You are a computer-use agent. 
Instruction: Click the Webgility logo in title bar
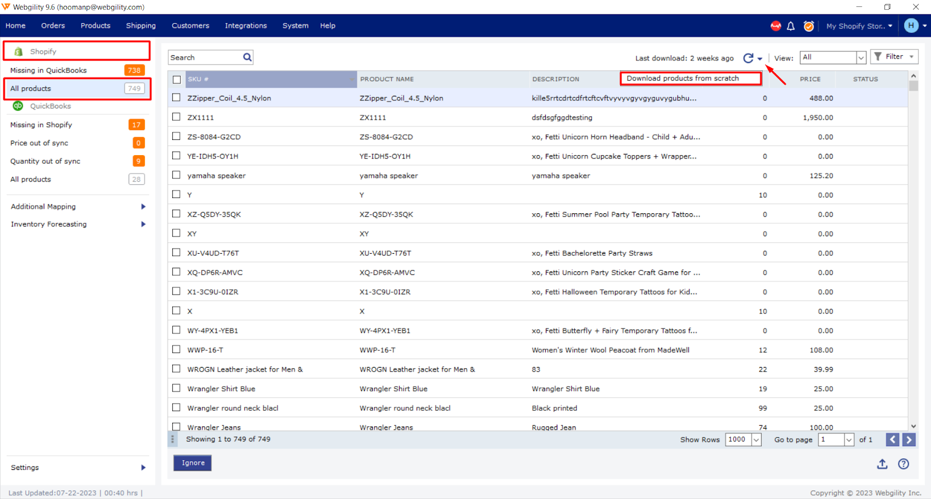coord(6,7)
